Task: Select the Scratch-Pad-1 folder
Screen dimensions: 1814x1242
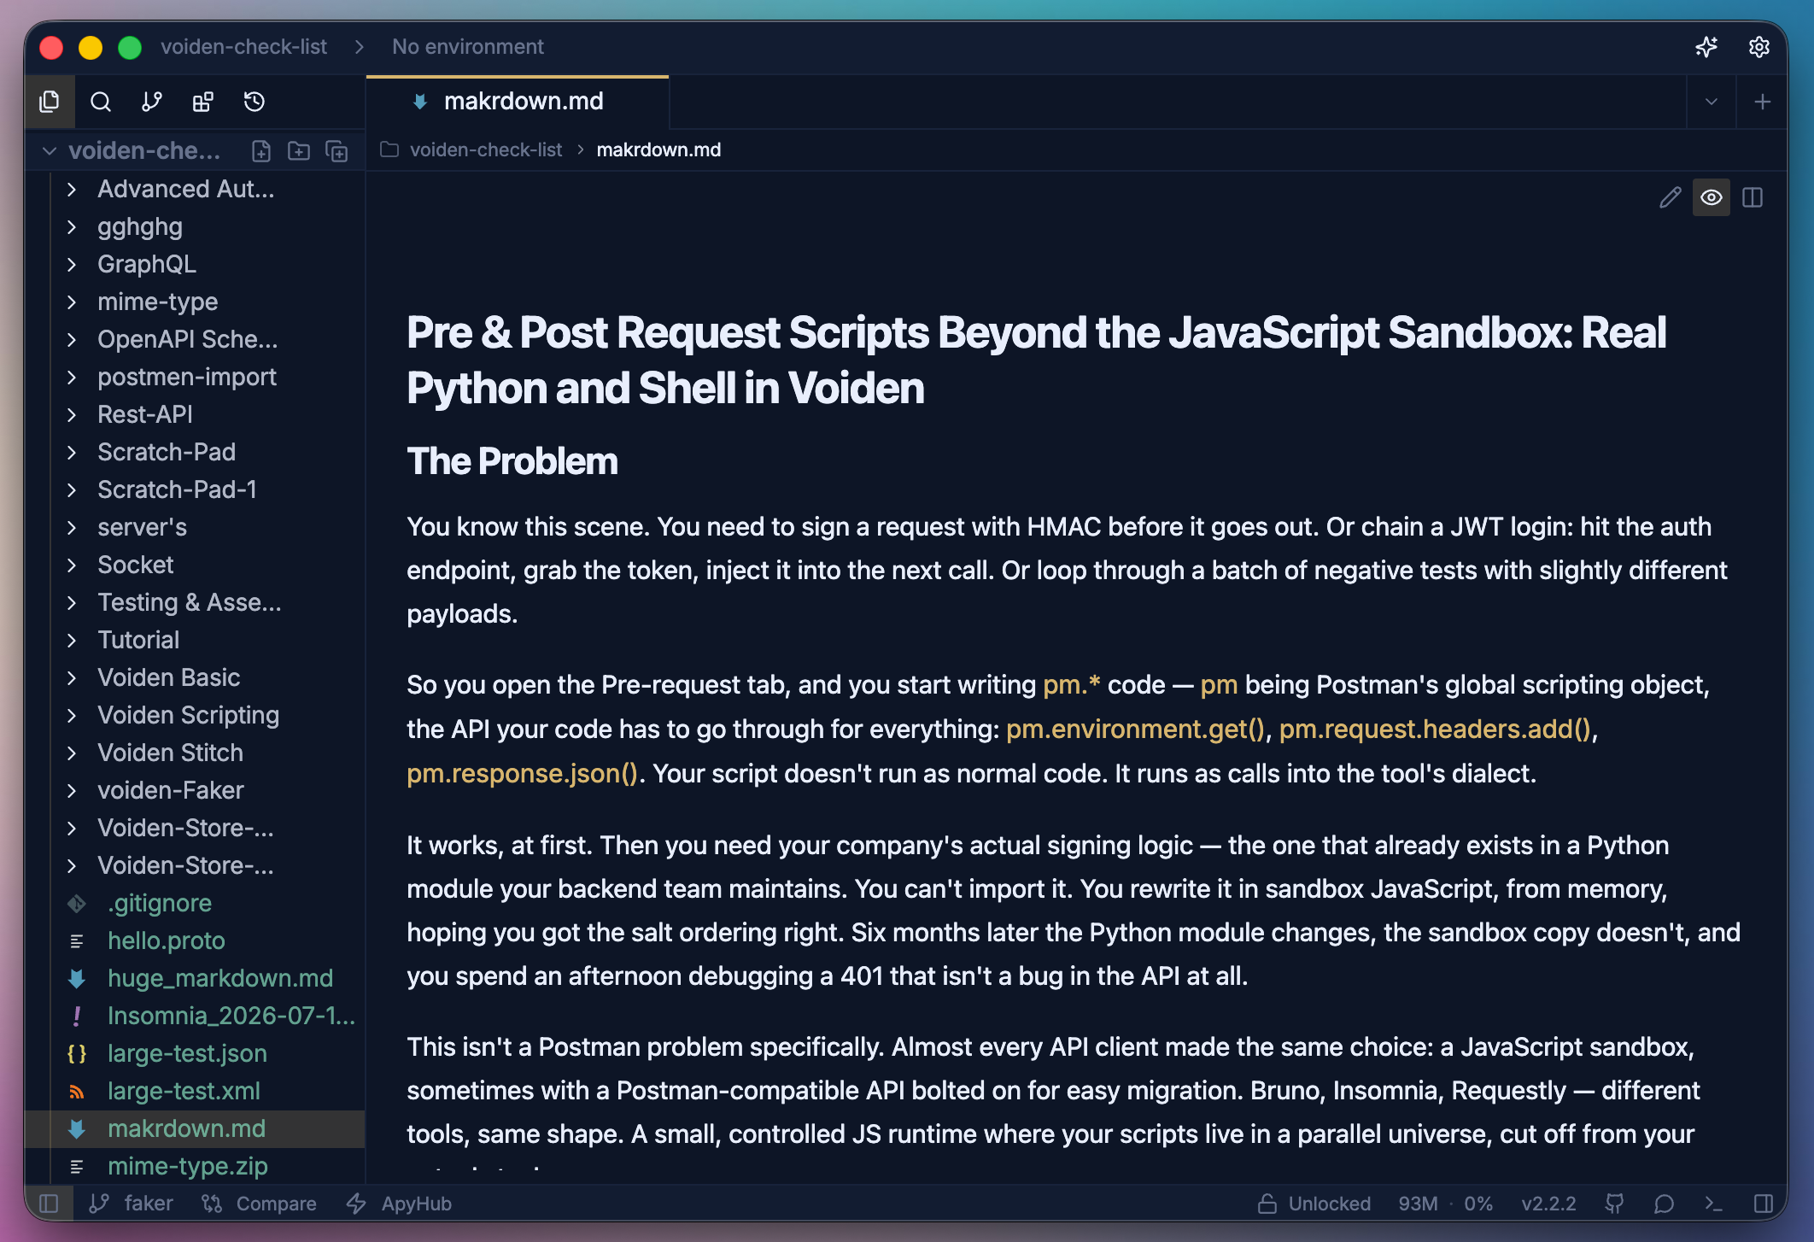Action: coord(195,489)
